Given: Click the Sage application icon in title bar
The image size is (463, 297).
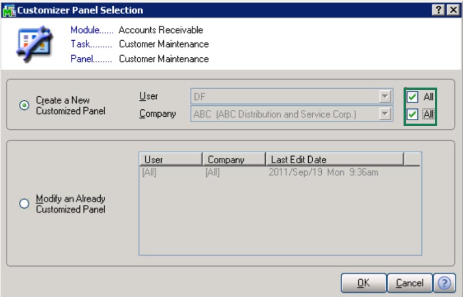Looking at the screenshot, I should (x=9, y=10).
